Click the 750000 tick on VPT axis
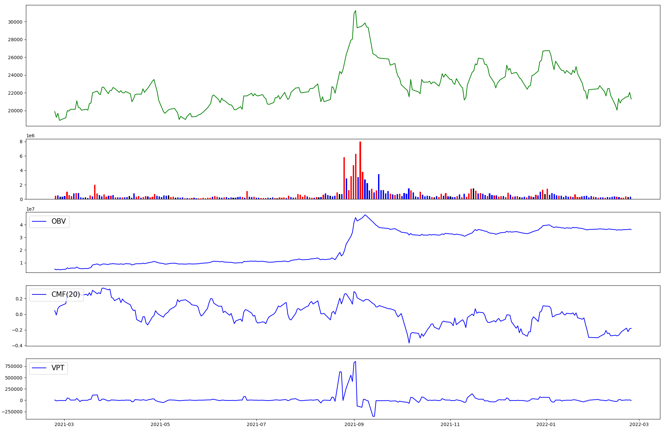Image resolution: width=665 pixels, height=432 pixels. click(x=13, y=367)
